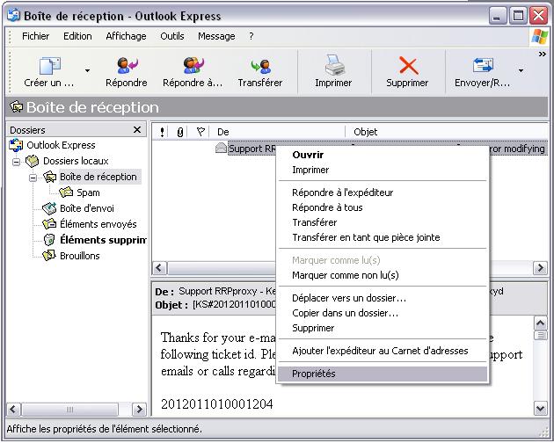Open the Edition menu
This screenshot has width=554, height=443.
pos(77,36)
